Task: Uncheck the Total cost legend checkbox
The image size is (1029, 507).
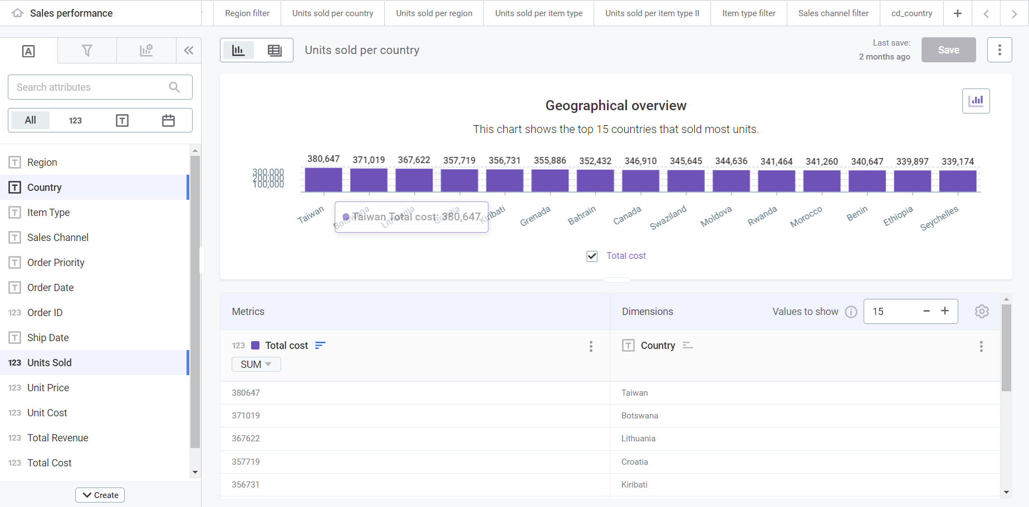Action: 592,256
